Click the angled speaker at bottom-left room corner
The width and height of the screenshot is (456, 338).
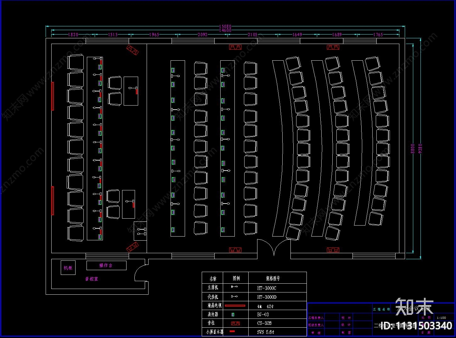click(x=132, y=247)
